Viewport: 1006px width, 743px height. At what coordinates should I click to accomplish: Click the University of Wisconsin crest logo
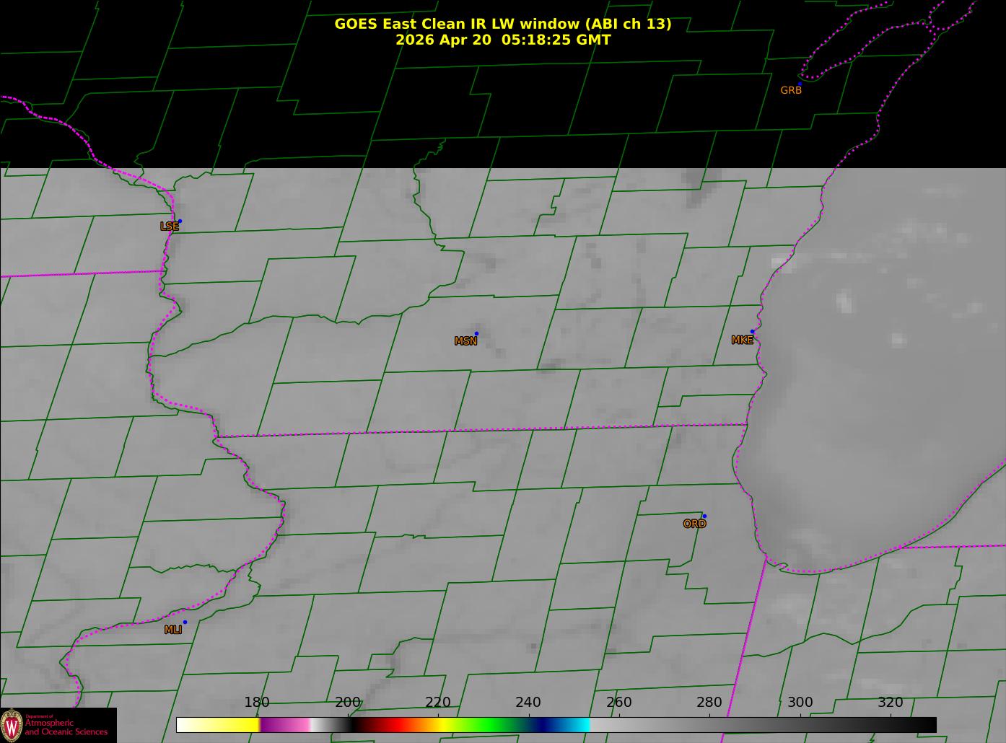(12, 726)
